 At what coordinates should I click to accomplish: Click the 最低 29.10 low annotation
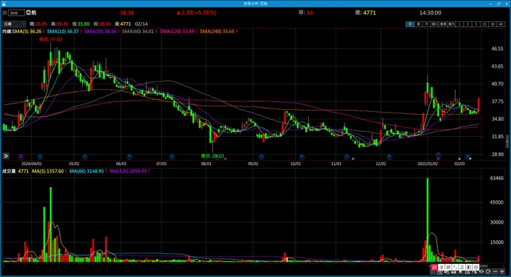tap(212, 156)
